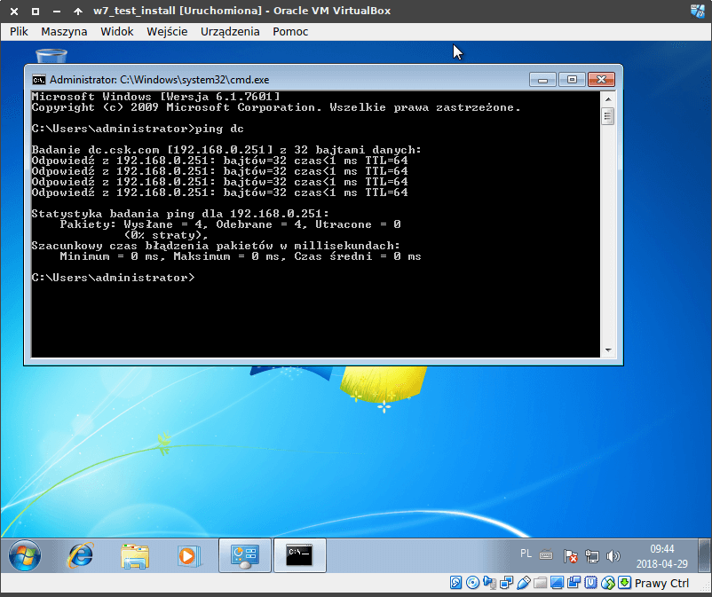This screenshot has height=597, width=712.
Task: Click the cmd scrollbar up arrow
Action: click(608, 98)
